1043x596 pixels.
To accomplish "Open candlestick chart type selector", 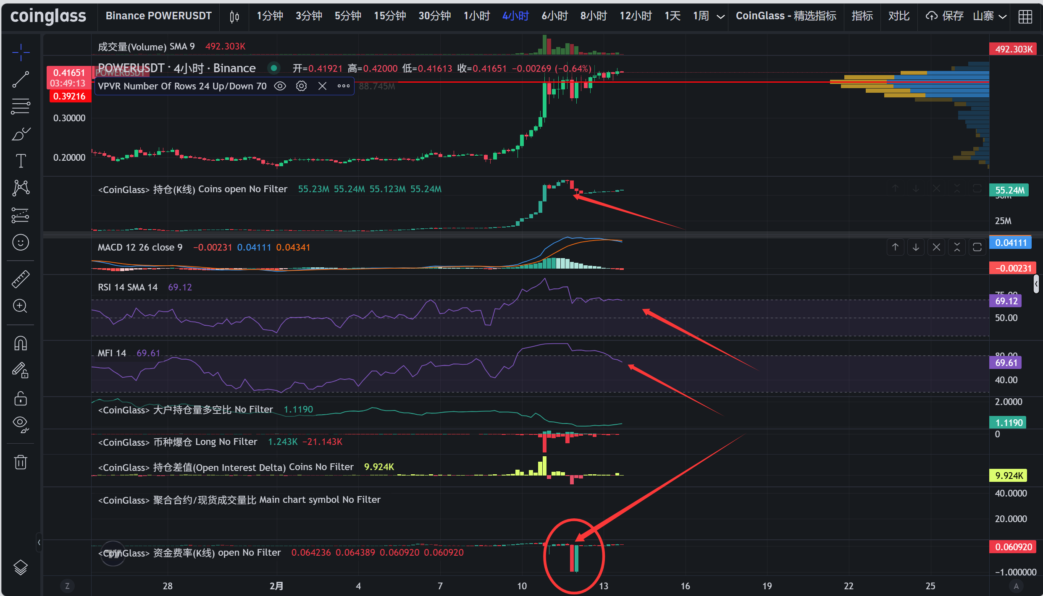I will pos(234,16).
